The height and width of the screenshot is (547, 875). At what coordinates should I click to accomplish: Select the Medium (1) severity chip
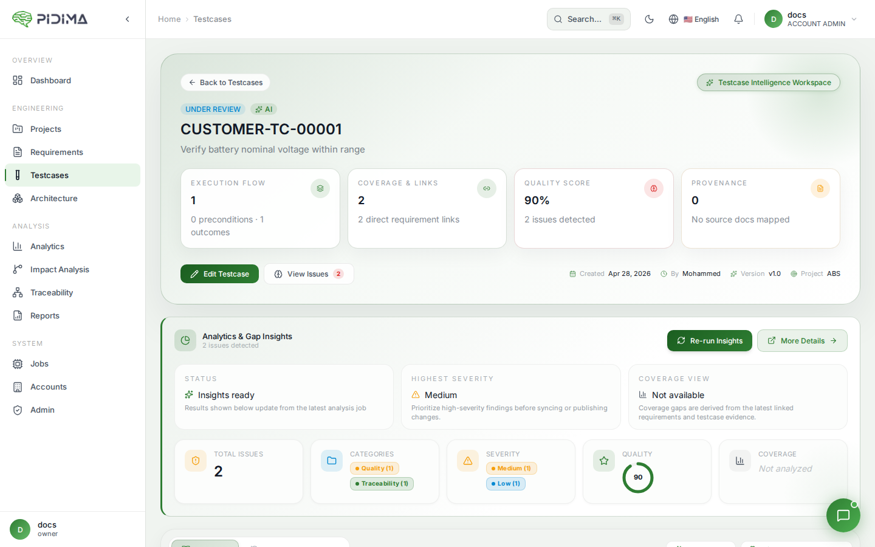click(x=512, y=469)
